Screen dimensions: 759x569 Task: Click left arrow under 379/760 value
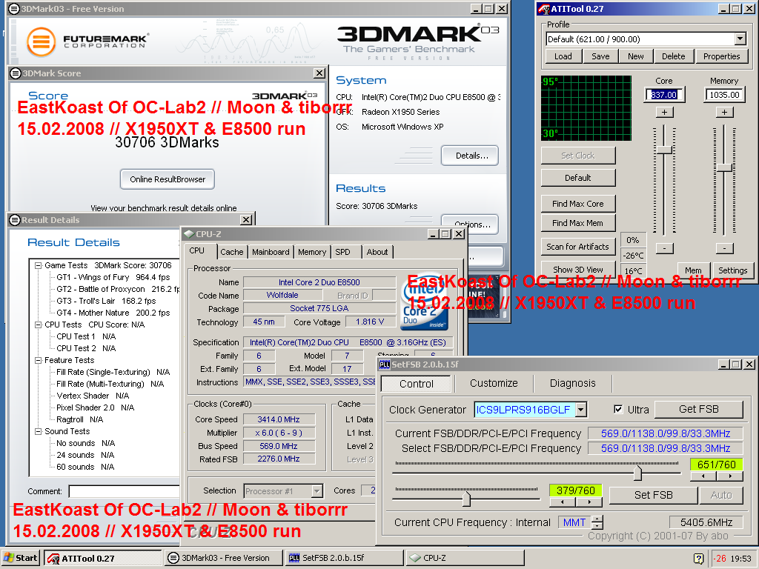(x=563, y=502)
